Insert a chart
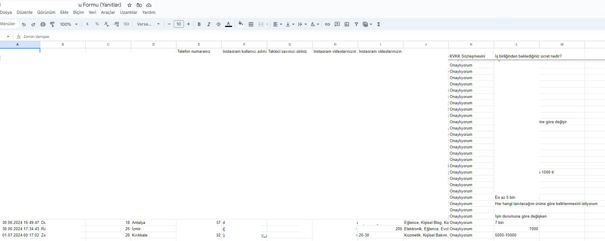Viewport: 605px width, 241px height. 347,24
